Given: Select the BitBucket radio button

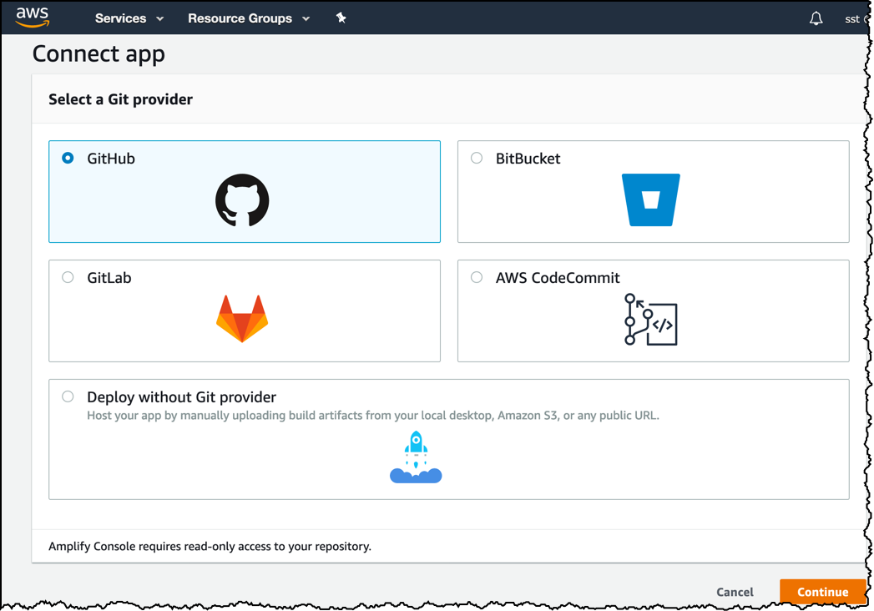Looking at the screenshot, I should coord(477,159).
